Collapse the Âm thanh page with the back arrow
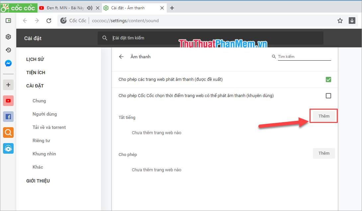 point(122,56)
